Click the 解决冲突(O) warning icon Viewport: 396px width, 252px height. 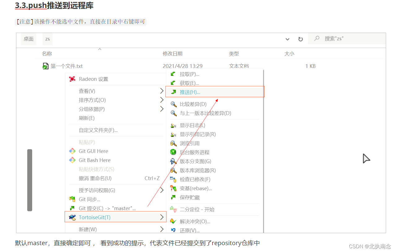coord(173,221)
